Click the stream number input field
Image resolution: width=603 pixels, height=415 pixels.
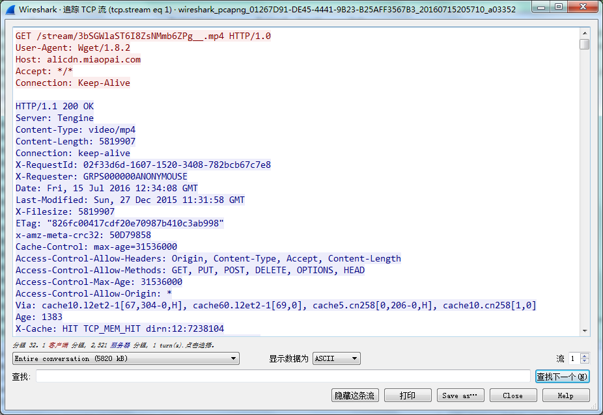point(574,358)
